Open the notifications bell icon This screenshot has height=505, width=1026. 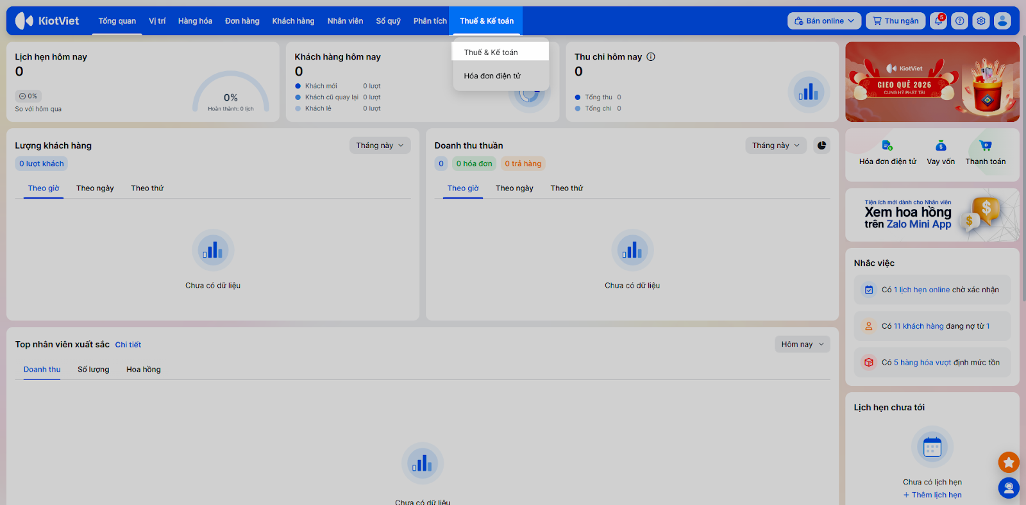[x=939, y=21]
